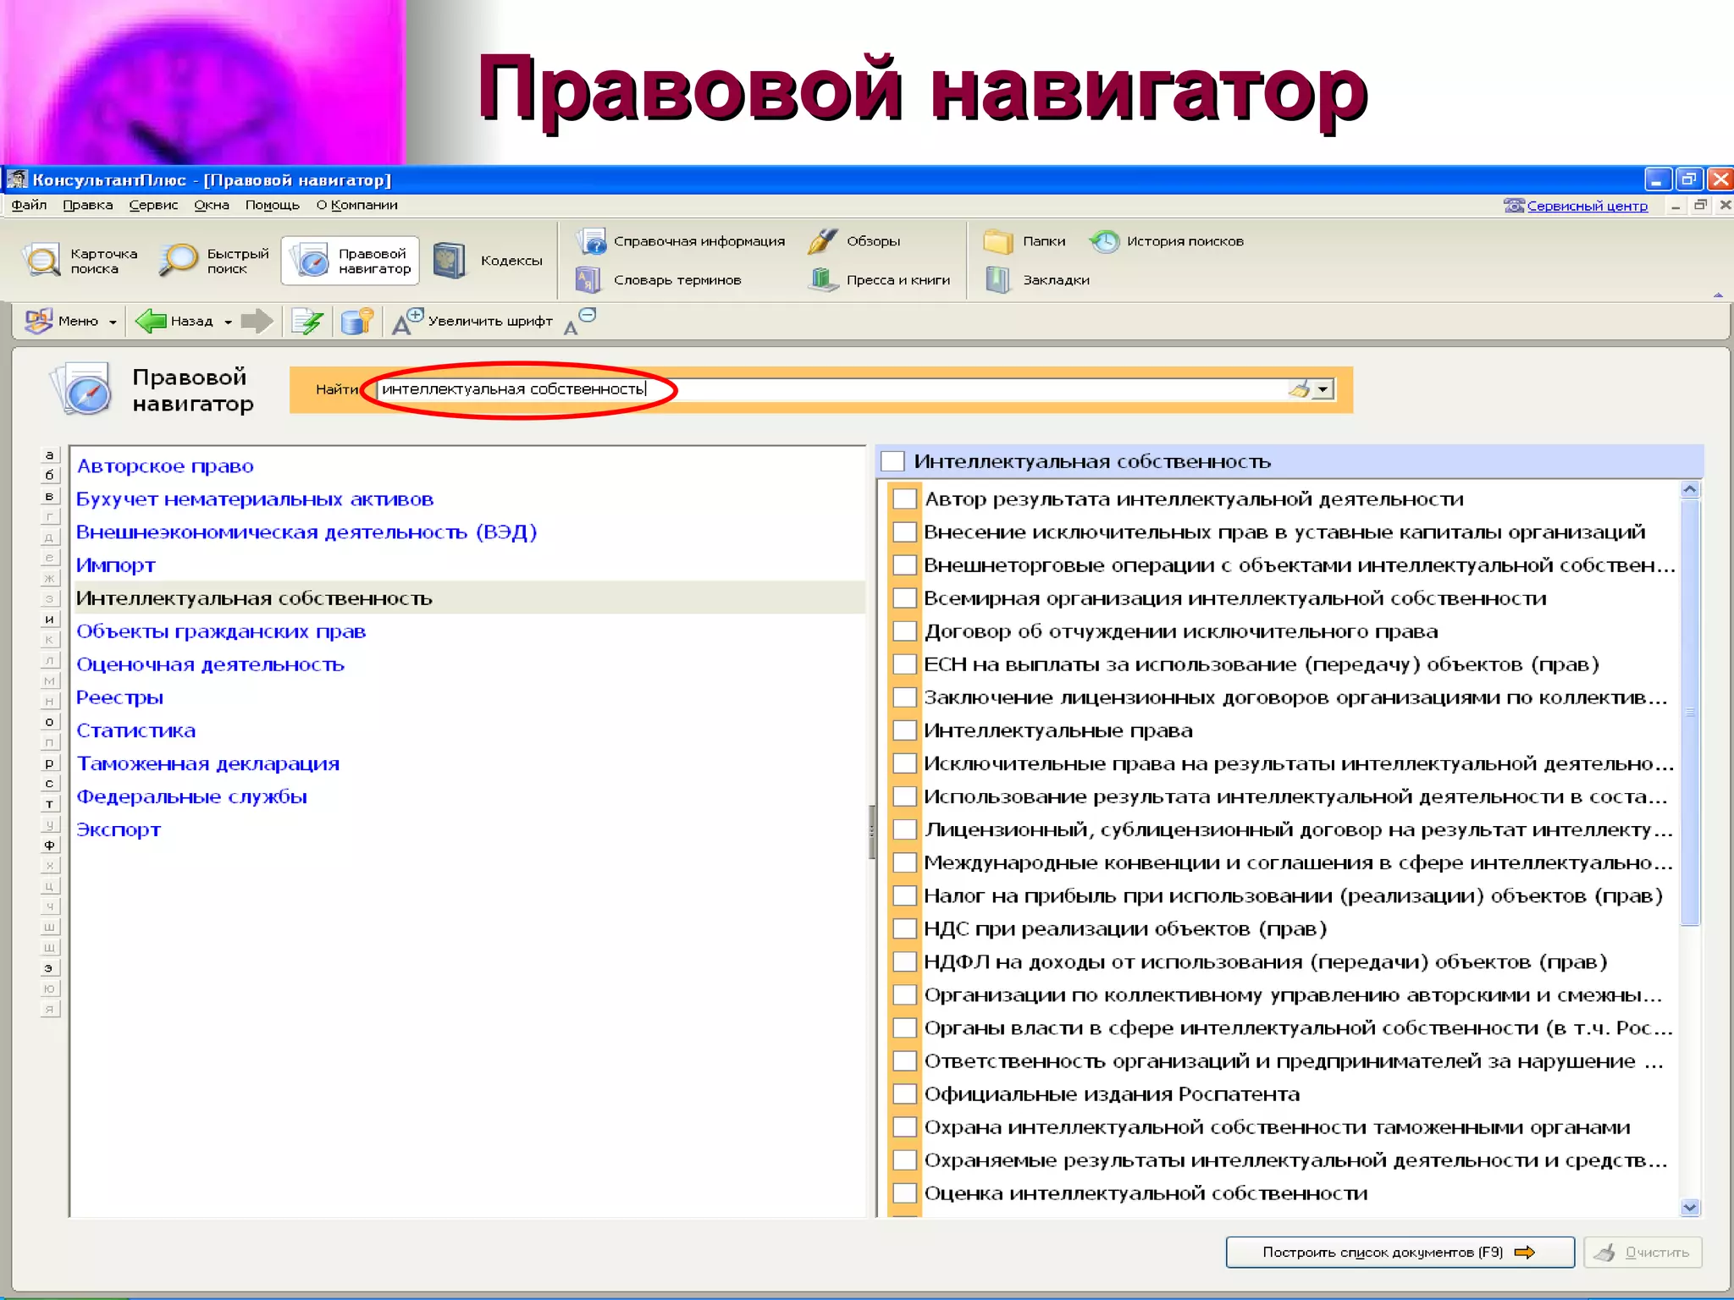Check 'Договор об отчуждении исключительного права'
This screenshot has height=1300, width=1734.
pos(904,631)
